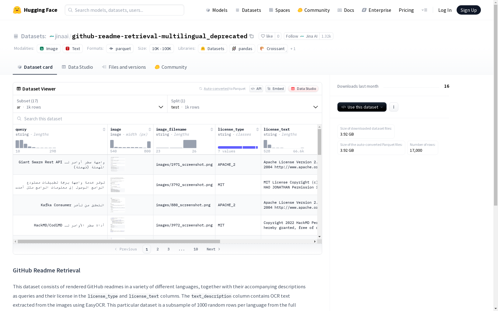Open the Community nav item
The height and width of the screenshot is (311, 498).
point(314,10)
